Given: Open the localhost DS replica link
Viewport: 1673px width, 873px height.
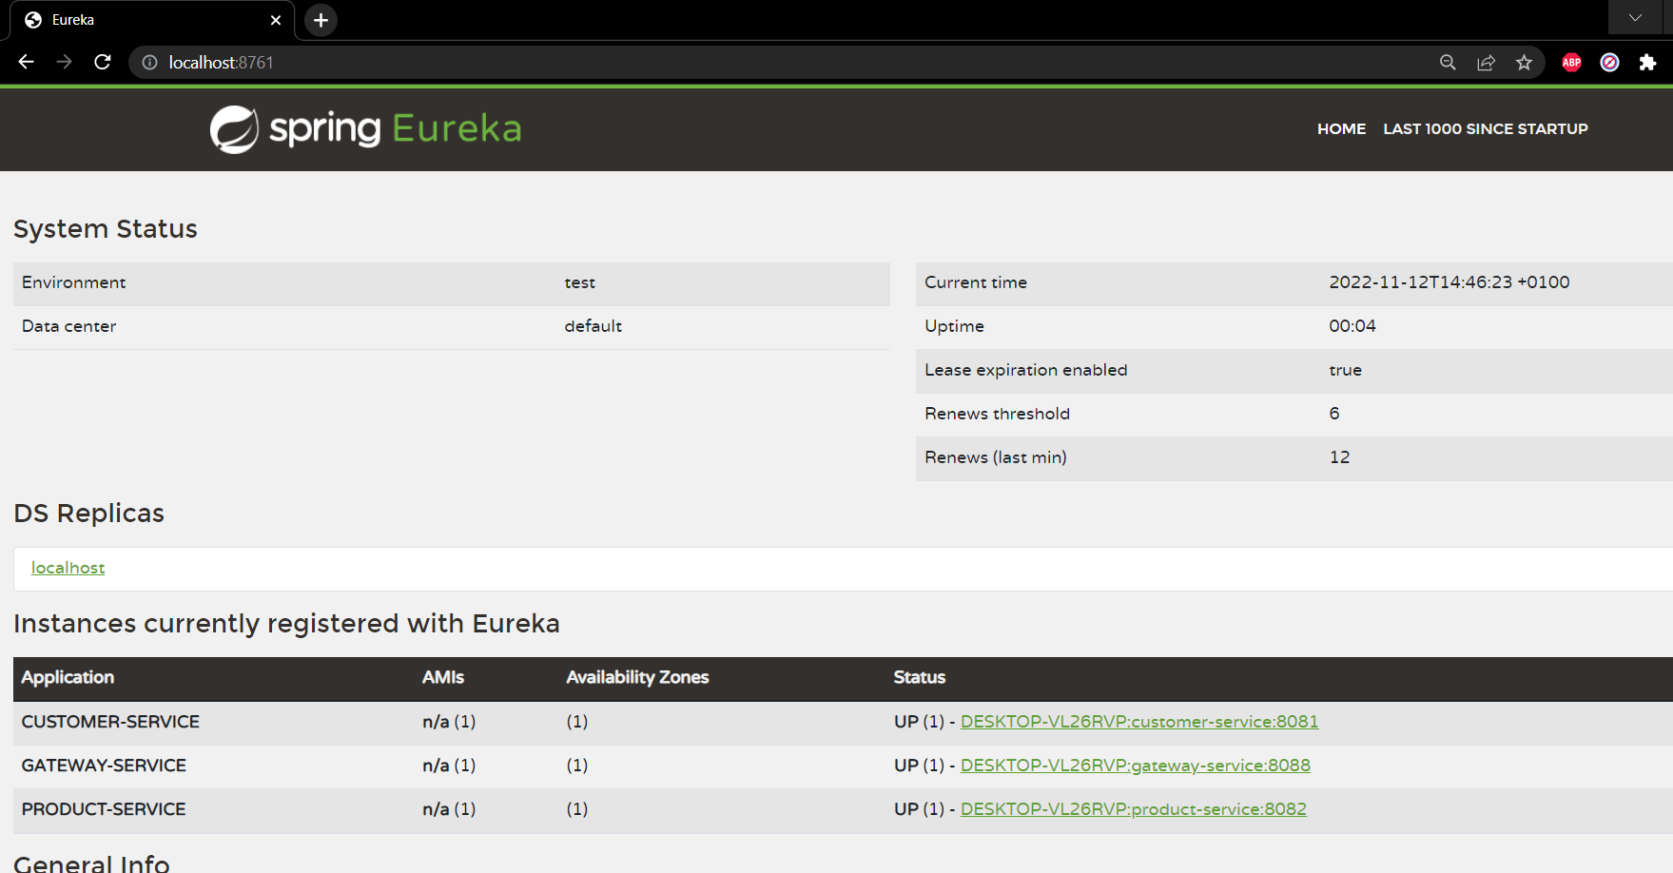Looking at the screenshot, I should coord(68,568).
